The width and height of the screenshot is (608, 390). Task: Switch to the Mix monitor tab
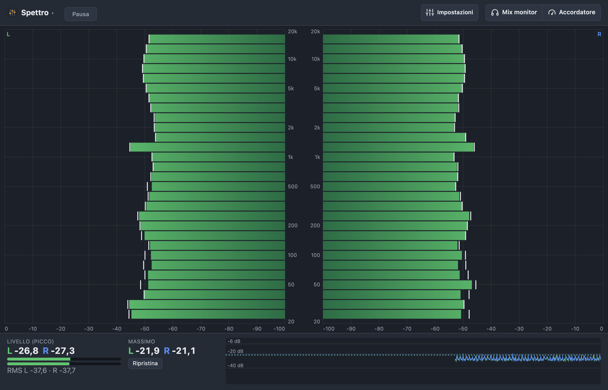point(514,13)
